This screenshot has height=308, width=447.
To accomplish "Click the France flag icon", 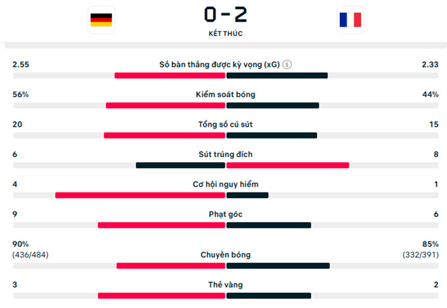I will [350, 20].
